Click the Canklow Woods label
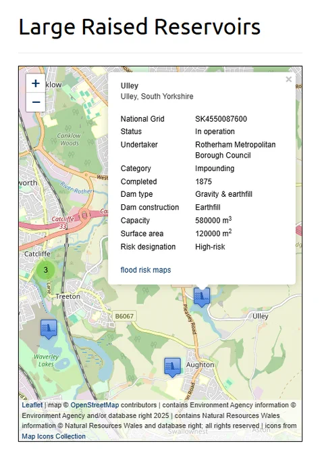 pyautogui.click(x=69, y=139)
